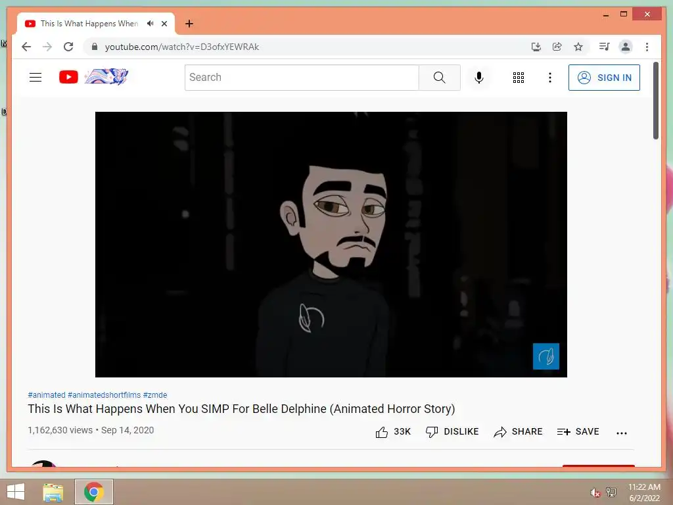This screenshot has height=505, width=673.
Task: Click the '1,162,630 views' text
Action: tap(60, 430)
